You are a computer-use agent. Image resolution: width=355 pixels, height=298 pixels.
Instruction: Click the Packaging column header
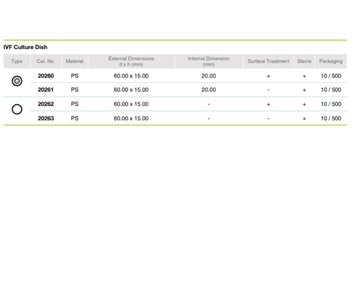(331, 61)
